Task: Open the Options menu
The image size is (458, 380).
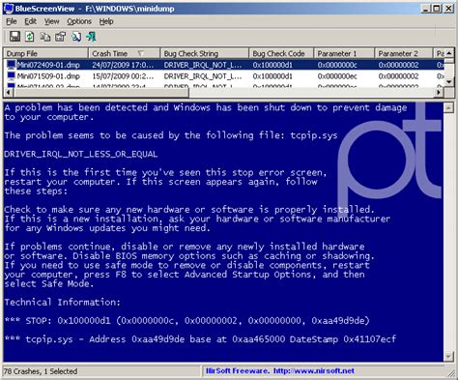Action: pos(79,21)
